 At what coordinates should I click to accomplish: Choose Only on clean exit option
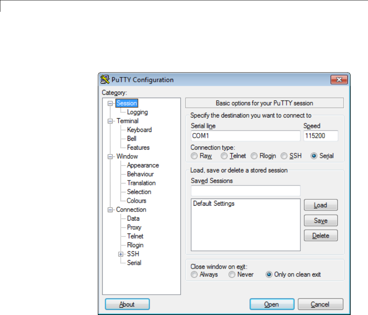269,274
